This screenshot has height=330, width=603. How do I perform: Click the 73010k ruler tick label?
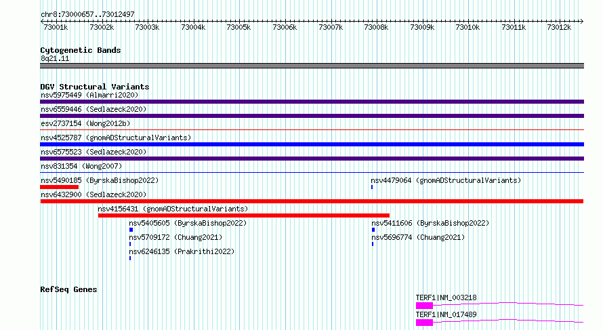[x=467, y=28]
